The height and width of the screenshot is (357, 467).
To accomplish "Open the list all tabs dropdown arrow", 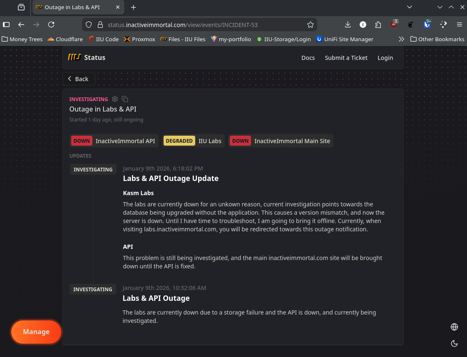I will 410,7.
